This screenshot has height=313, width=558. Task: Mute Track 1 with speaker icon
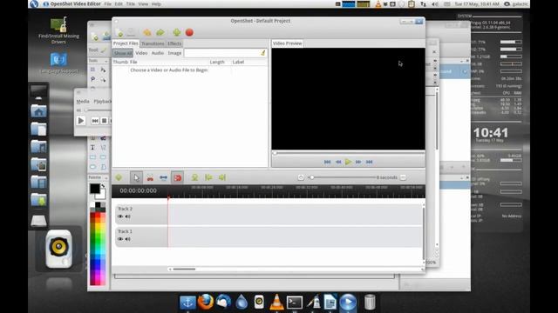[128, 239]
